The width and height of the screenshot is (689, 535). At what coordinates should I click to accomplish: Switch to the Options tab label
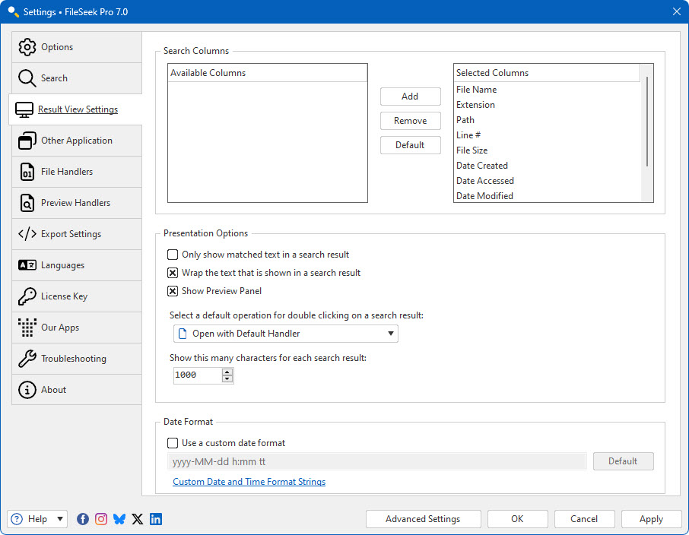[57, 47]
